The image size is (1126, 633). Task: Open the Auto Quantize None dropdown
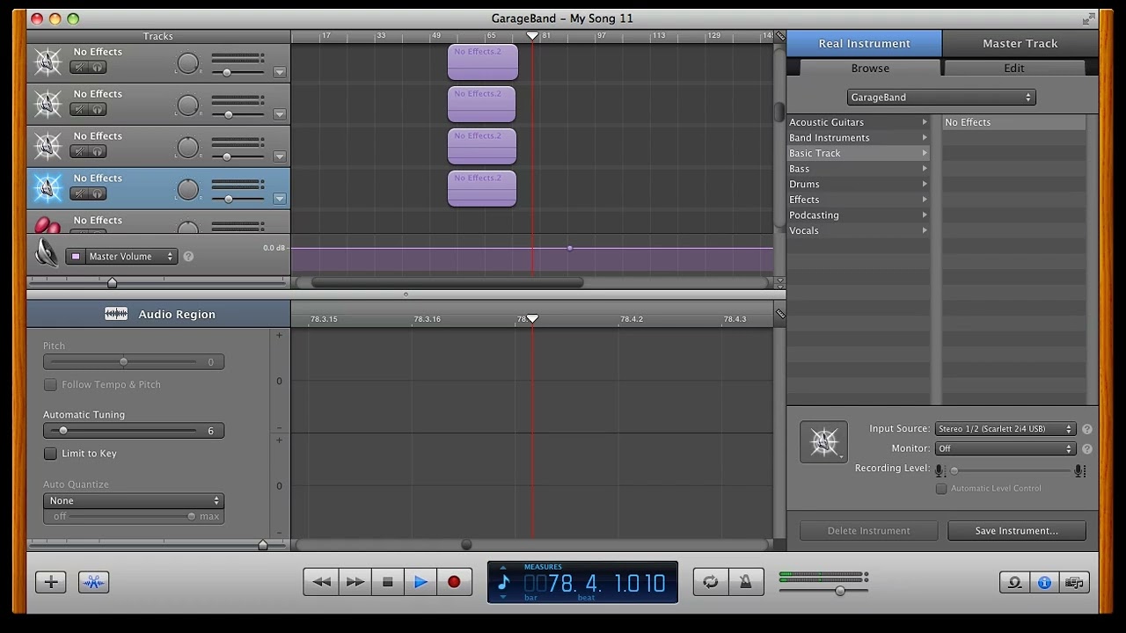[134, 500]
